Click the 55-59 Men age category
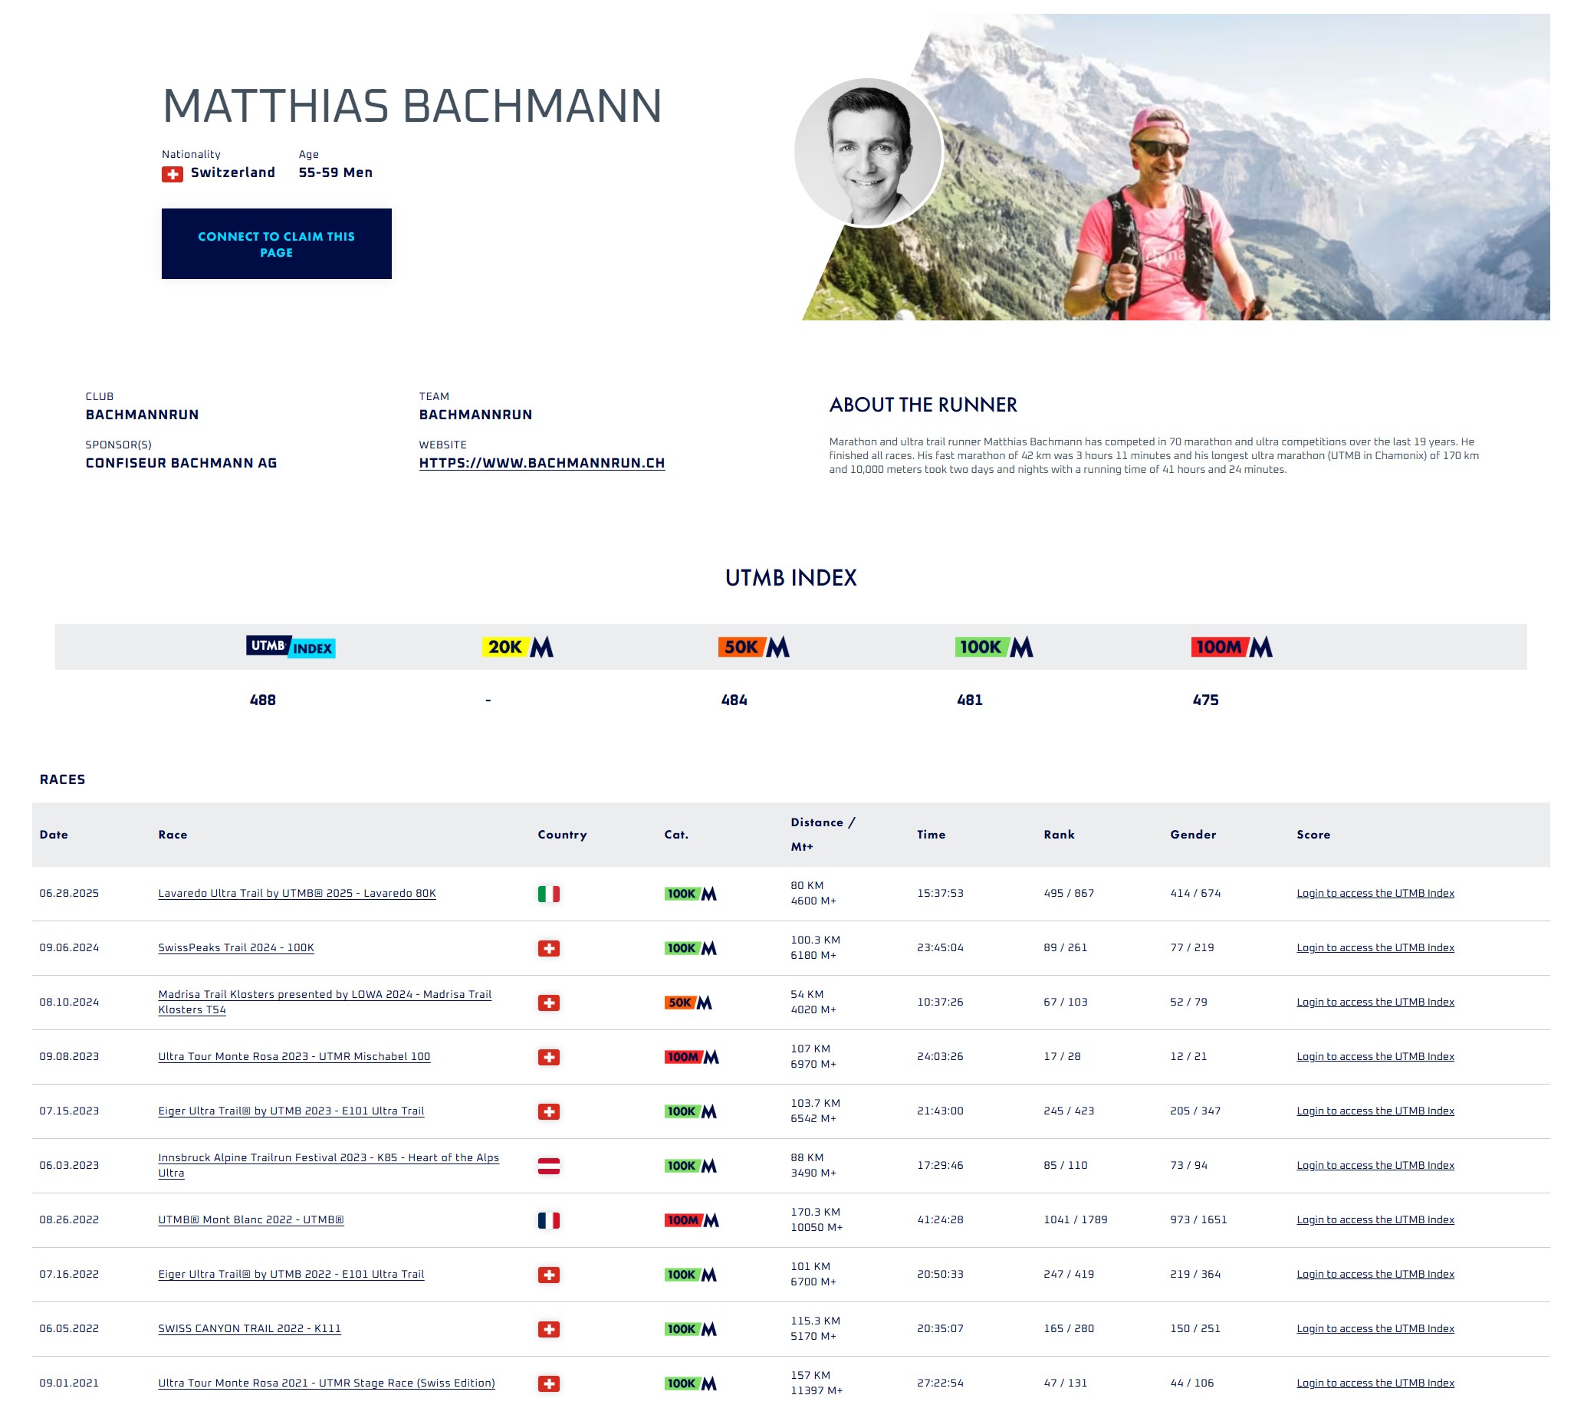This screenshot has height=1408, width=1574. 335,172
